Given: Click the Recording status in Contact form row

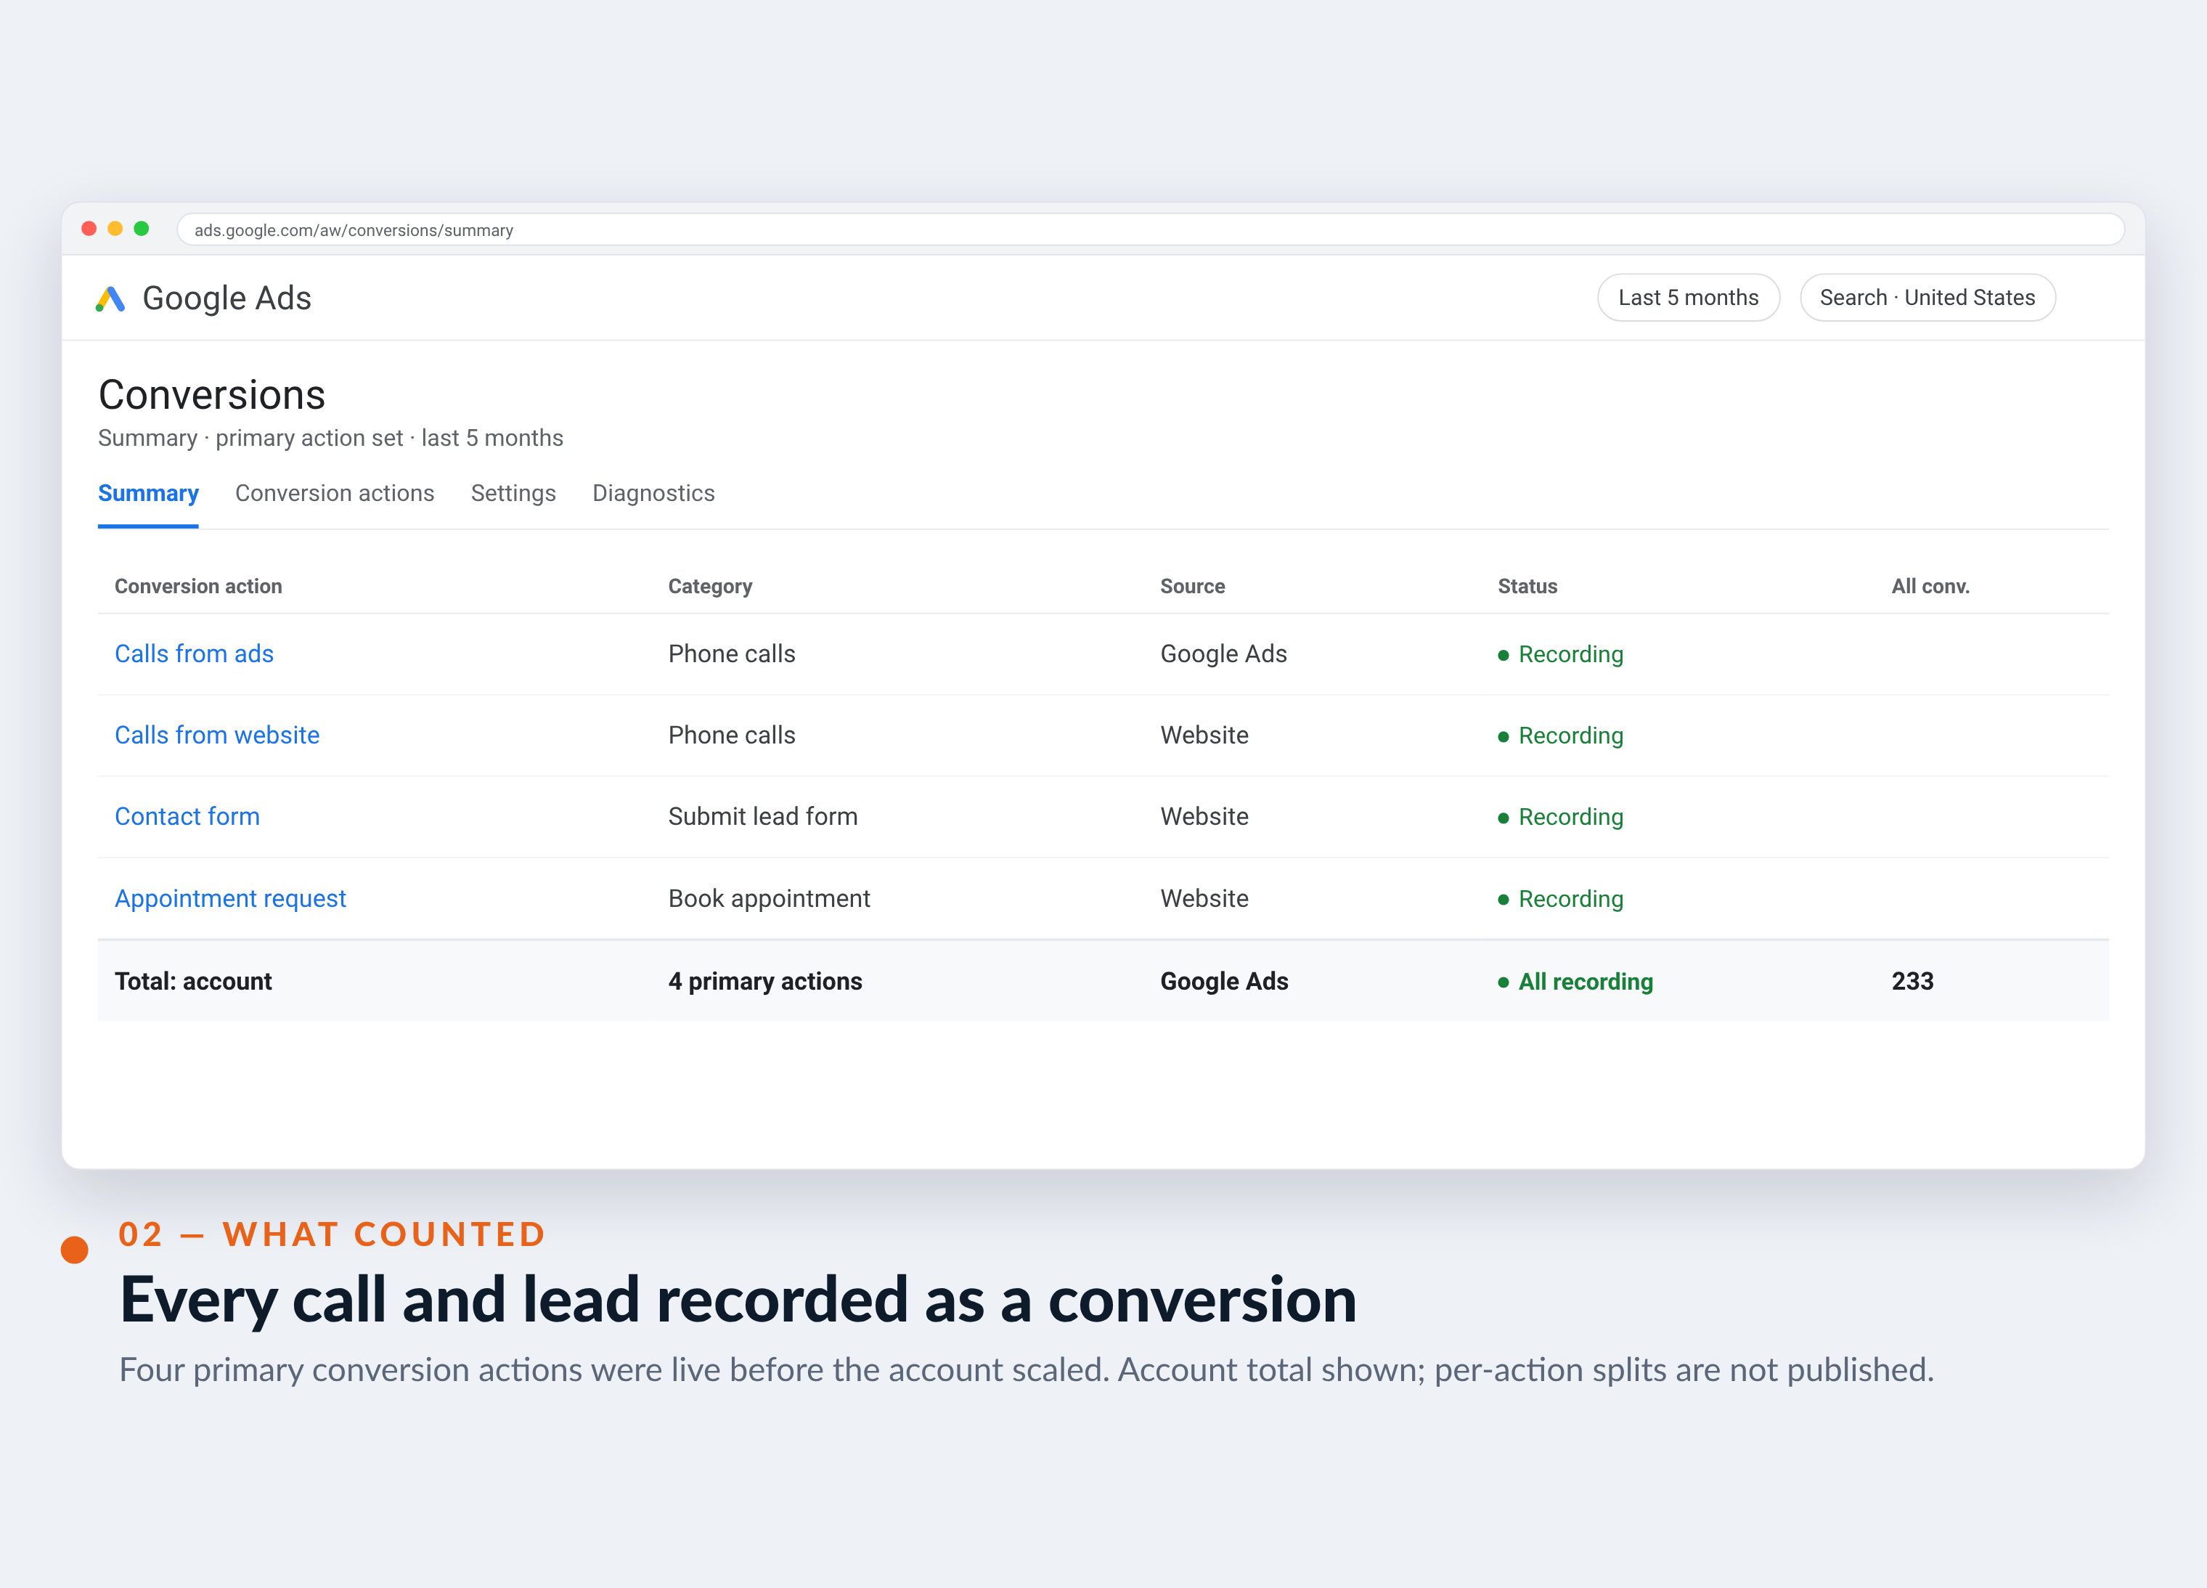Looking at the screenshot, I should pos(1560,816).
